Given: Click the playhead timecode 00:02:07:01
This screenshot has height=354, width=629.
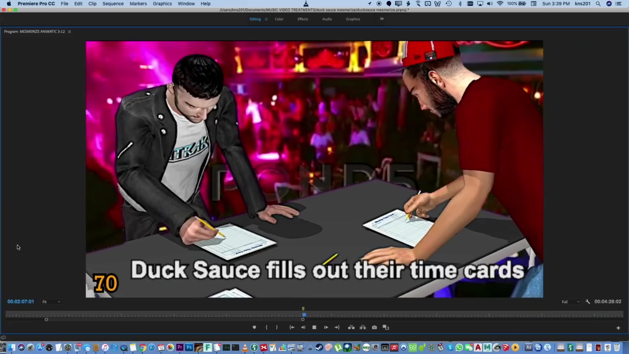Looking at the screenshot, I should (21, 301).
